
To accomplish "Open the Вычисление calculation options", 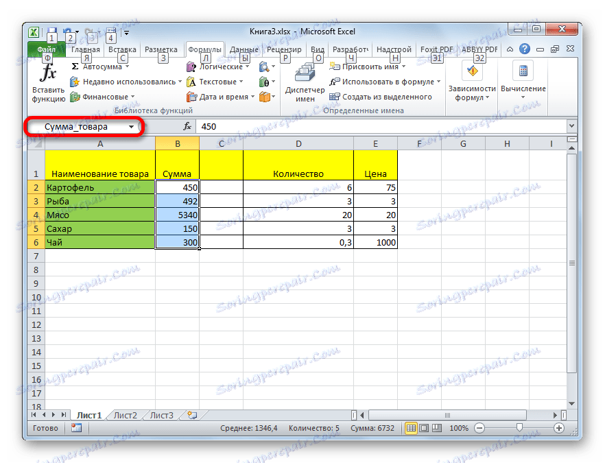I will tap(523, 88).
